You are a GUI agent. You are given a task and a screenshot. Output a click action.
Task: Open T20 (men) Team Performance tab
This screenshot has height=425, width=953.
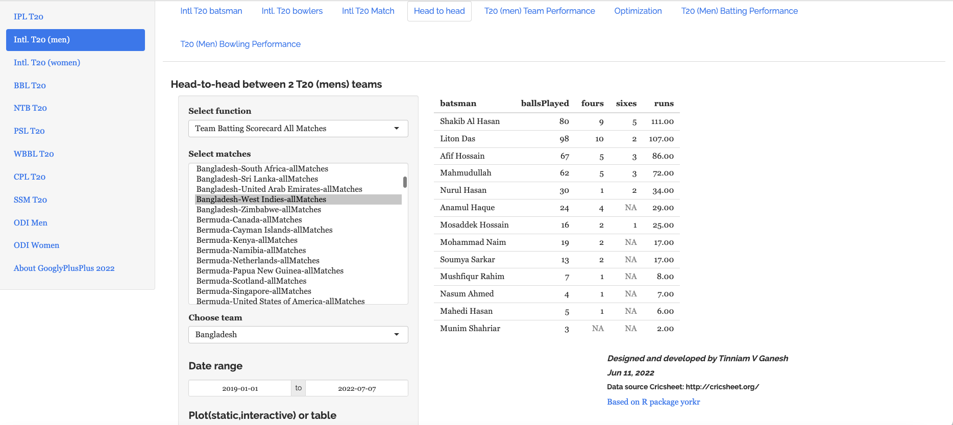pos(539,11)
